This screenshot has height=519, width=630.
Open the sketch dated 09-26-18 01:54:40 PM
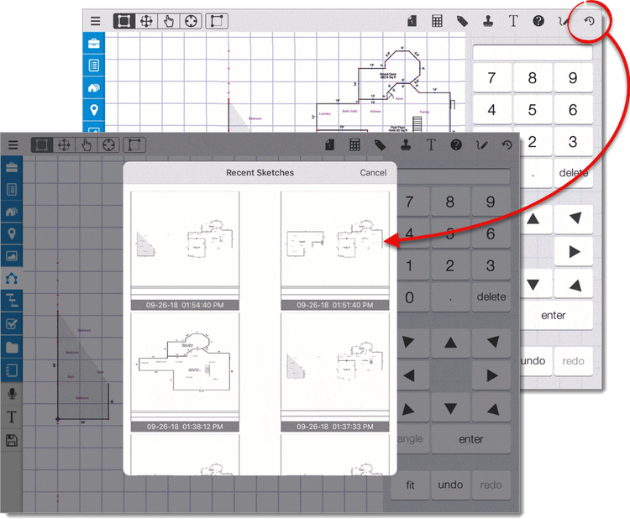coord(185,250)
